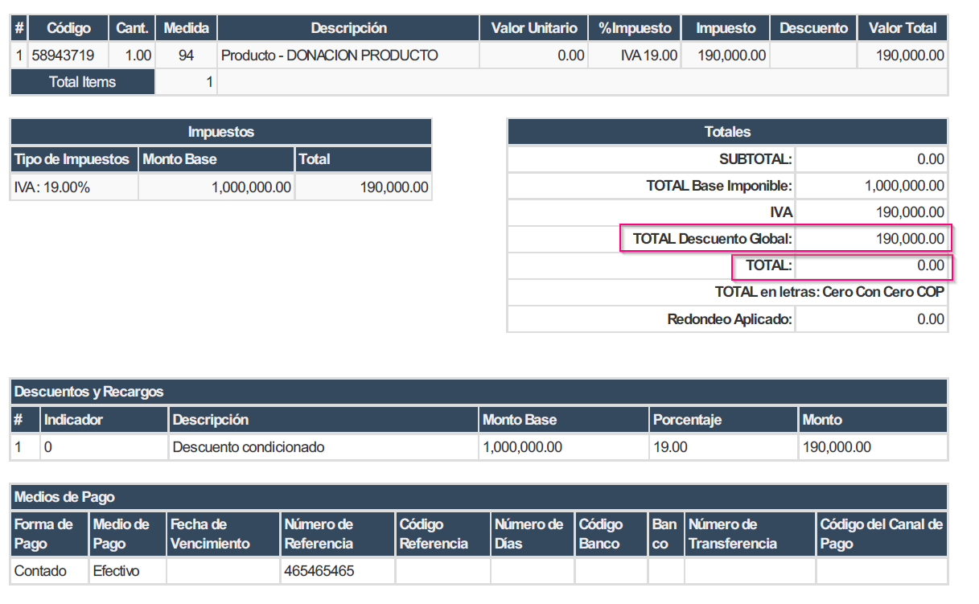
Task: Click the highlighted TOTAL Descuento Global label
Action: pyautogui.click(x=712, y=239)
